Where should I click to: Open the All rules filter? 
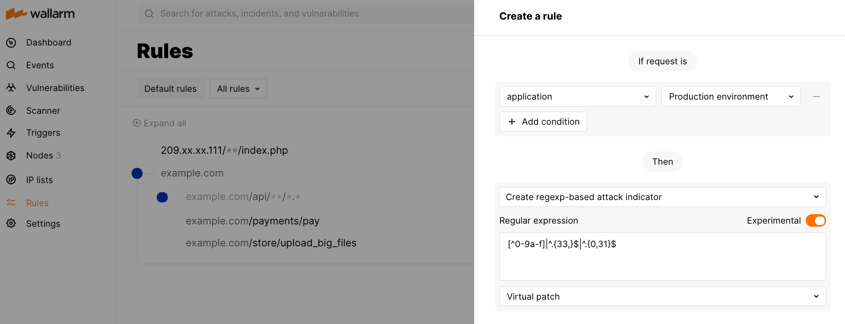(x=238, y=89)
